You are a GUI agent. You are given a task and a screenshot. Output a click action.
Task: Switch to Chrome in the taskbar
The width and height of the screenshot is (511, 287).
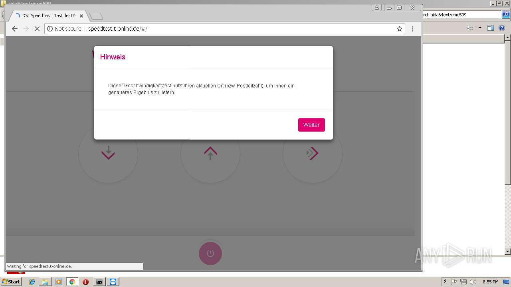[x=72, y=282]
